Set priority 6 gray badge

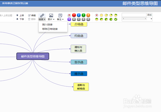pyautogui.click(x=74, y=19)
